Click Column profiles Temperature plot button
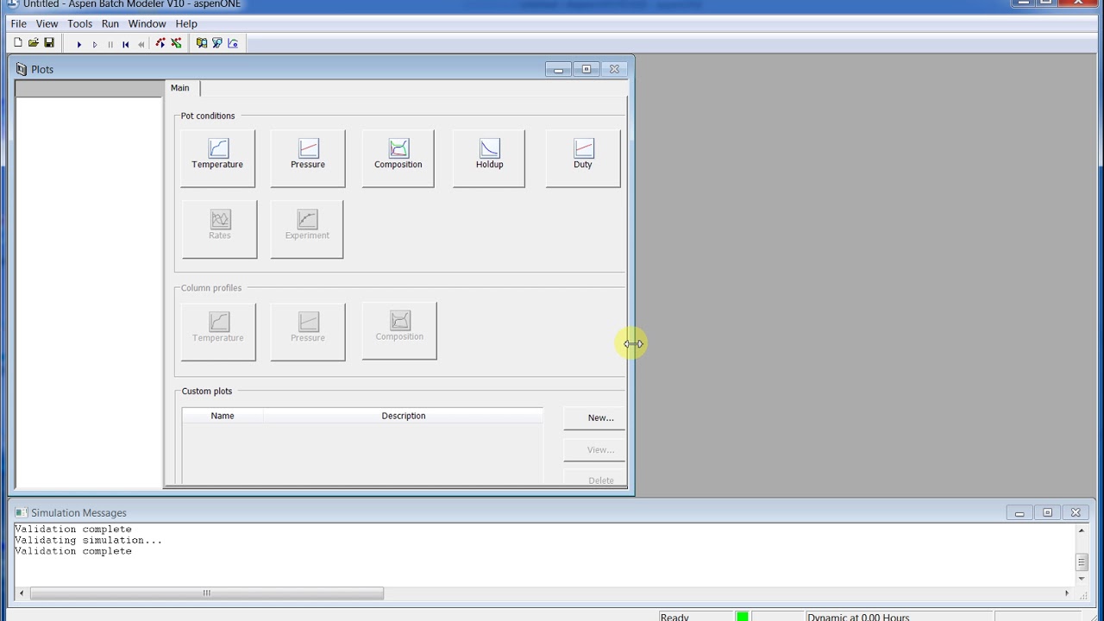This screenshot has width=1104, height=621. [x=218, y=331]
